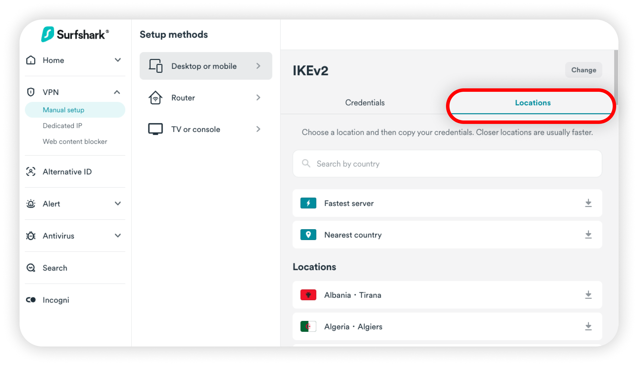Screen dimensions: 638x366
Task: Download the Fastest server configuration
Action: tap(588, 203)
